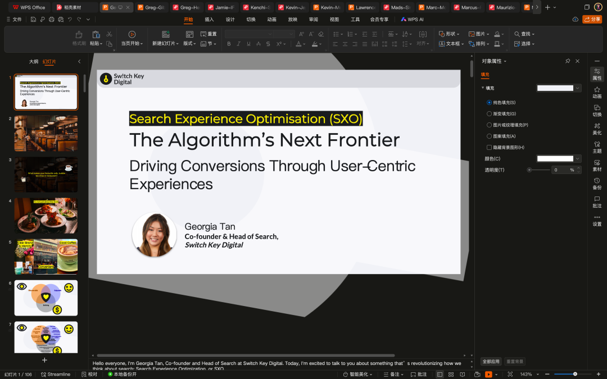Switch to reading view book icon
Image resolution: width=607 pixels, height=379 pixels.
coord(462,375)
